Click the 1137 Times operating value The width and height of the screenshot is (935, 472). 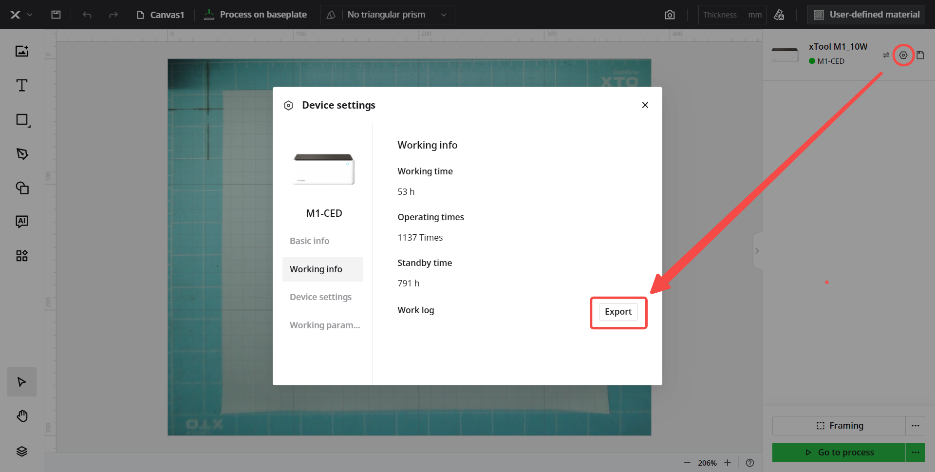pyautogui.click(x=420, y=238)
